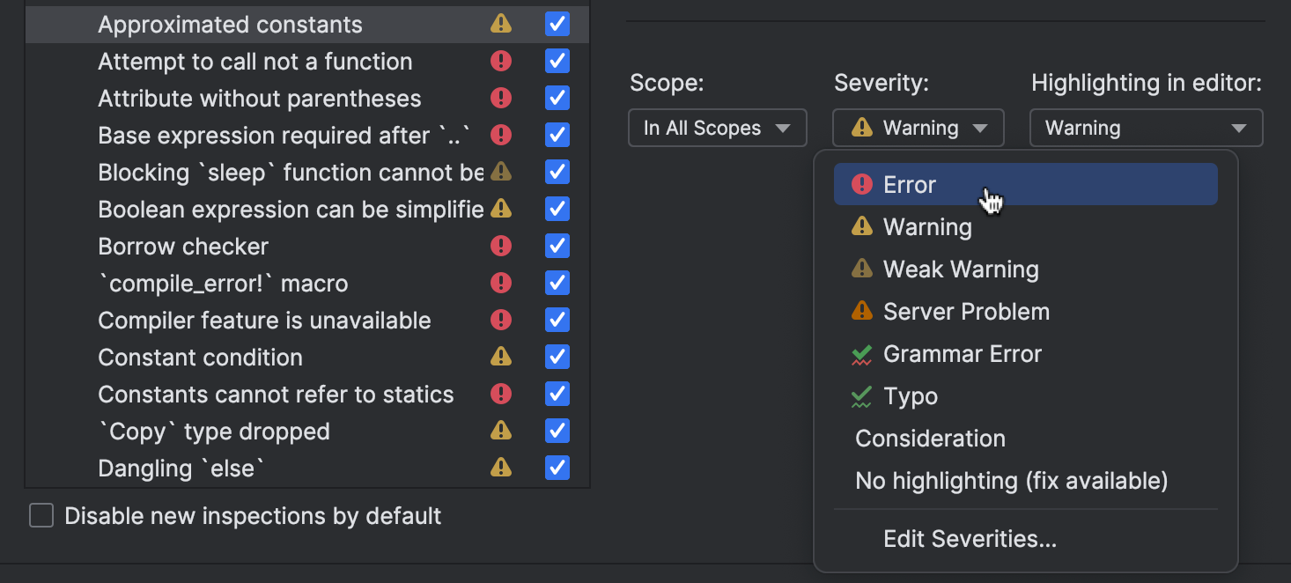Click the orange Server Problem icon

pyautogui.click(x=861, y=312)
